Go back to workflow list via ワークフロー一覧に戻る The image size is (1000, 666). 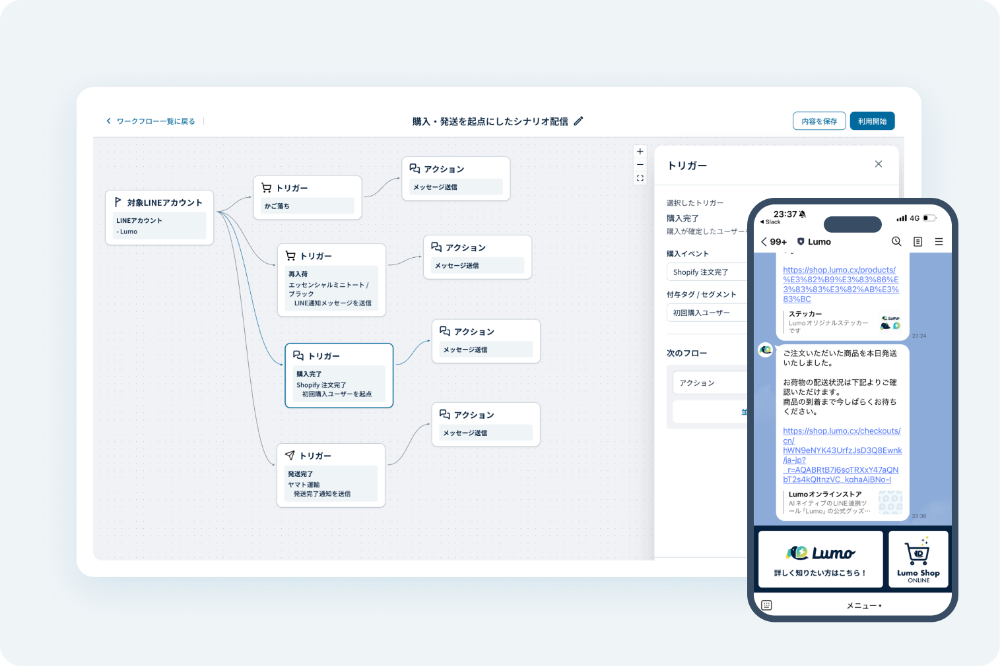coord(151,121)
